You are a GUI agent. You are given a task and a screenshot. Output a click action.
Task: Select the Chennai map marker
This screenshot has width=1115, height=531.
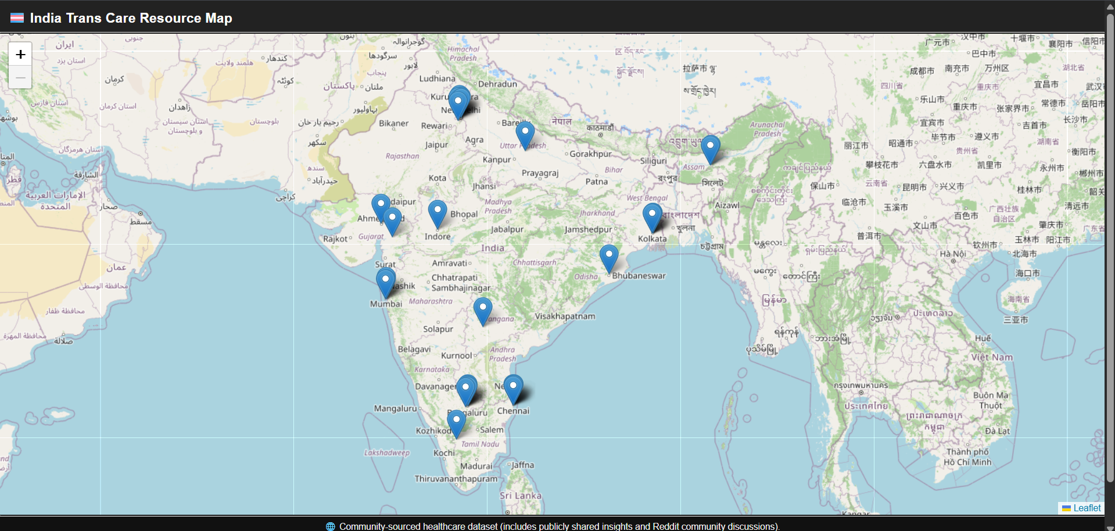513,389
